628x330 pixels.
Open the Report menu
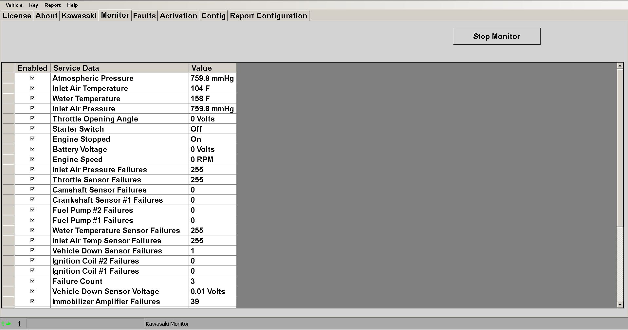52,5
